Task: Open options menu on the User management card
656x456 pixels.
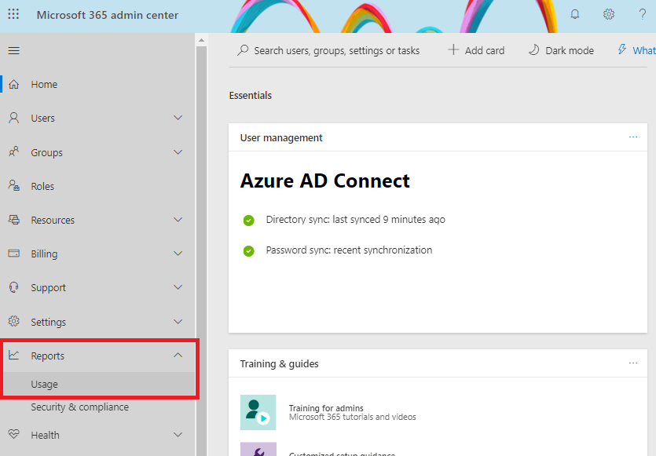Action: 633,137
